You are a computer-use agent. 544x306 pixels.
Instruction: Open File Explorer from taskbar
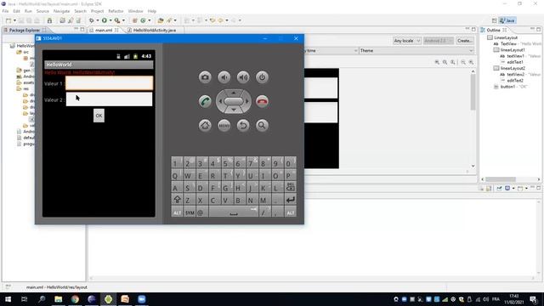point(59,299)
